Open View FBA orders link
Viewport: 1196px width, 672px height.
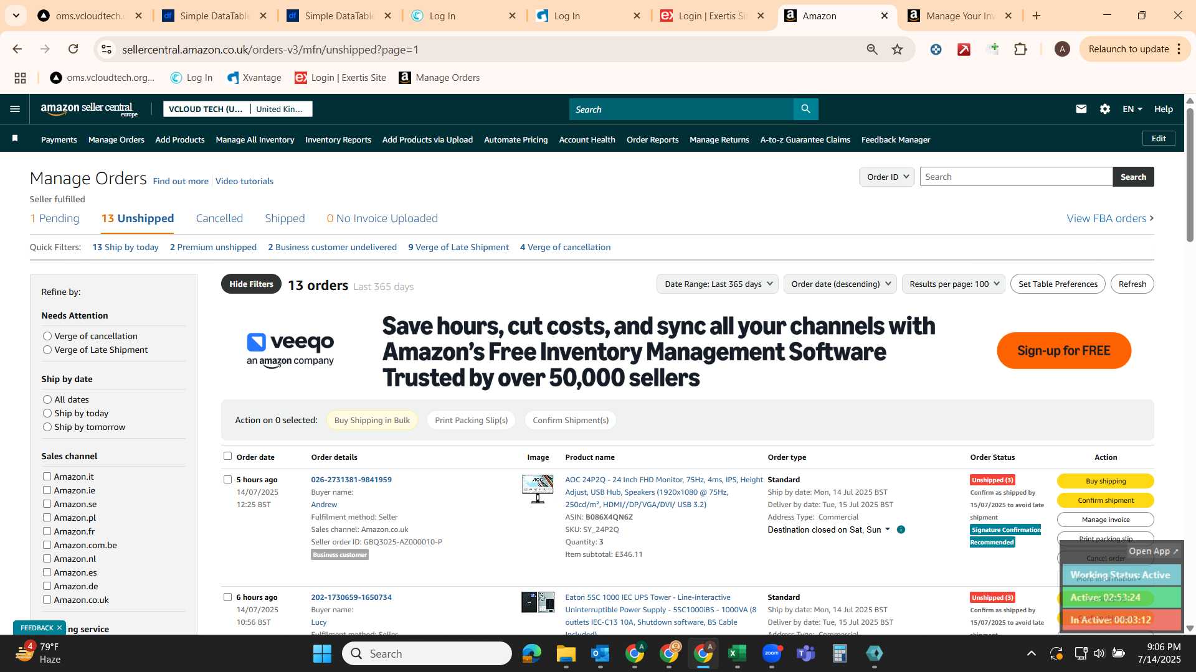[1110, 218]
